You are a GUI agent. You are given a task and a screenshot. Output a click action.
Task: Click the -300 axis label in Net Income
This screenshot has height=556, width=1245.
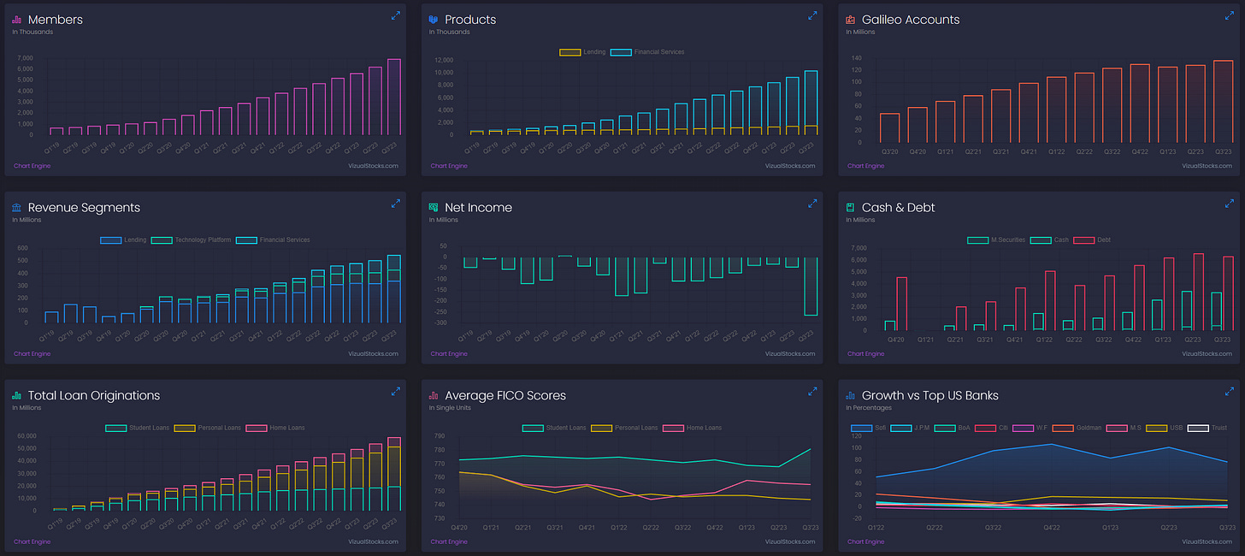[x=441, y=322]
